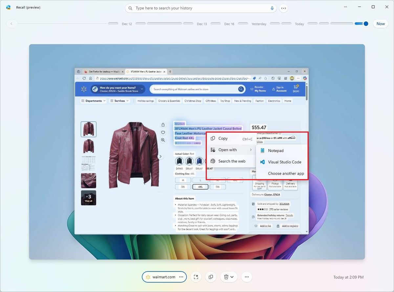Open the walmart.com source options ellipsis
The height and width of the screenshot is (292, 394).
(181, 277)
